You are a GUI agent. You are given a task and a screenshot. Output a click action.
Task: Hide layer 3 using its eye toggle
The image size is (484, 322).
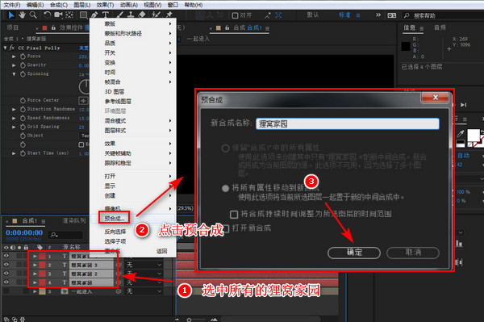(6, 274)
